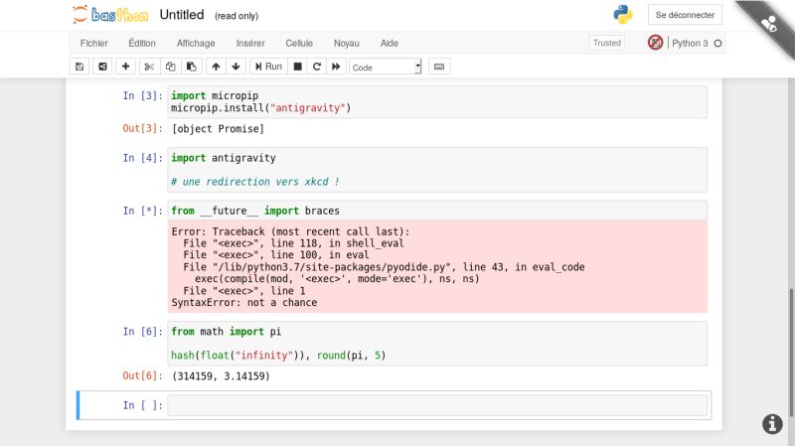Click the Untitled notebook title

coord(182,15)
